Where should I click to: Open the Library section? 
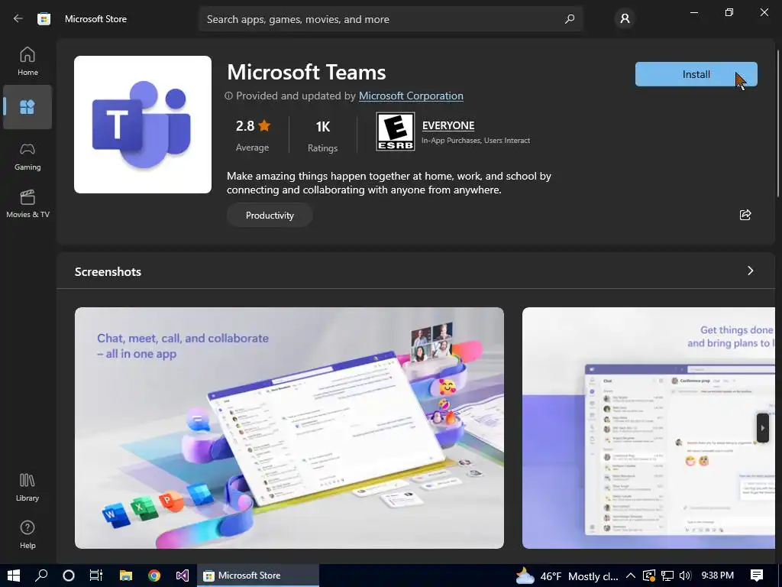click(27, 487)
